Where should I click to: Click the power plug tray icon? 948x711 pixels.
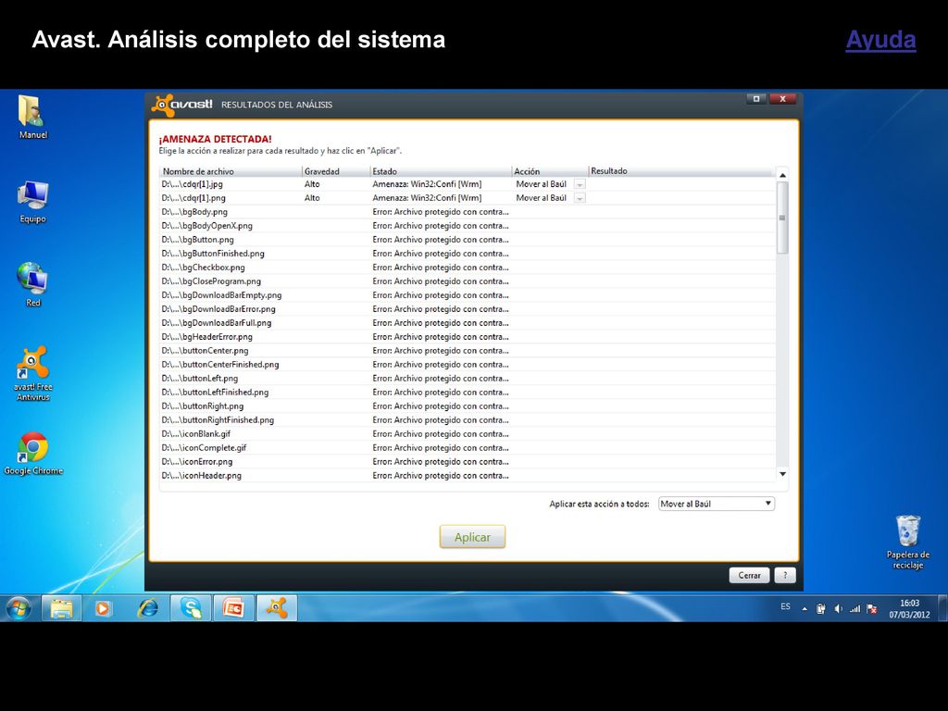[821, 609]
